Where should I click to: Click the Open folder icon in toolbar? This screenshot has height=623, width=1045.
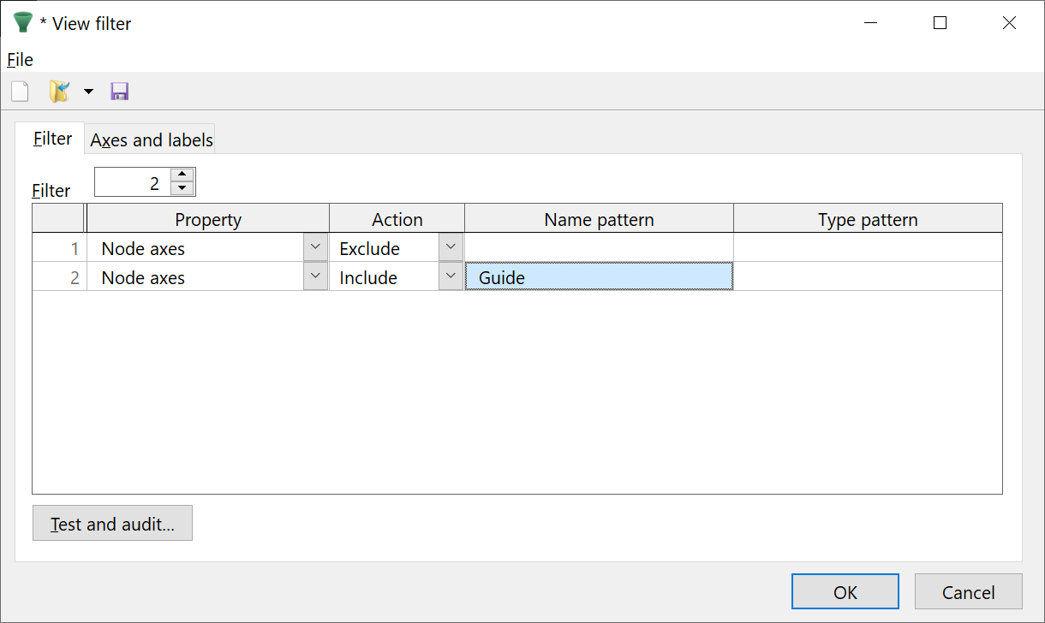58,92
